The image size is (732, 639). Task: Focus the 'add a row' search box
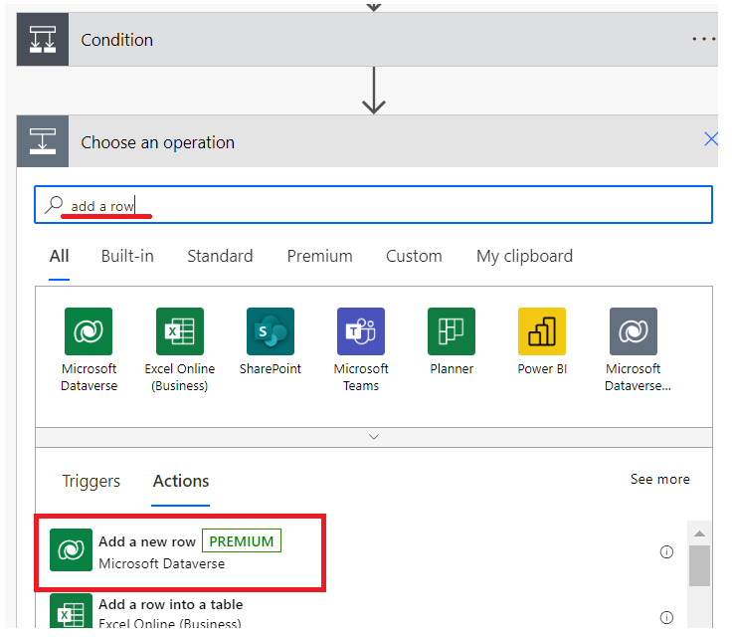[x=374, y=205]
